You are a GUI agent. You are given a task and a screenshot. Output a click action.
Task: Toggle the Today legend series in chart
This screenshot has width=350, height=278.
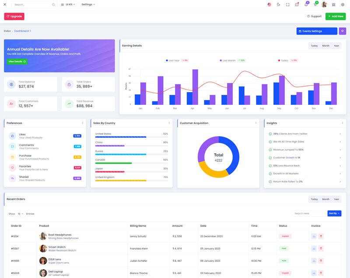tap(284, 60)
